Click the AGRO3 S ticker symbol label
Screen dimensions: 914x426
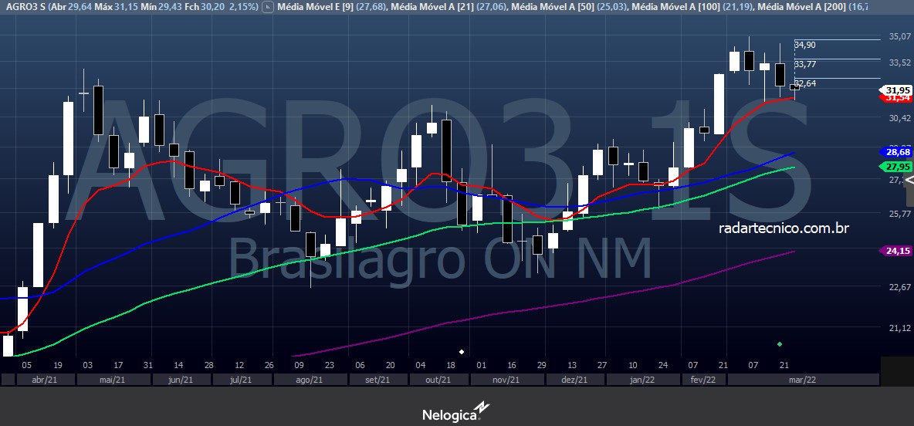point(25,7)
